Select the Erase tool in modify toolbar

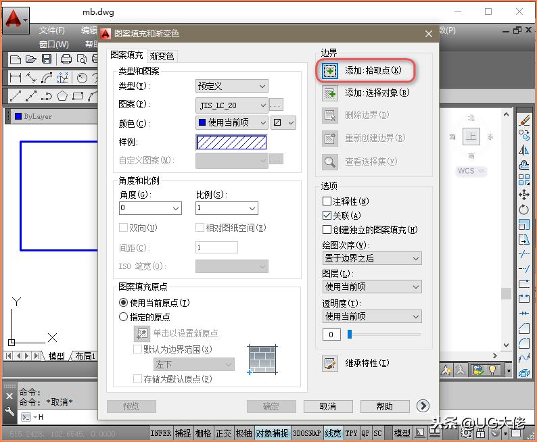click(x=524, y=120)
